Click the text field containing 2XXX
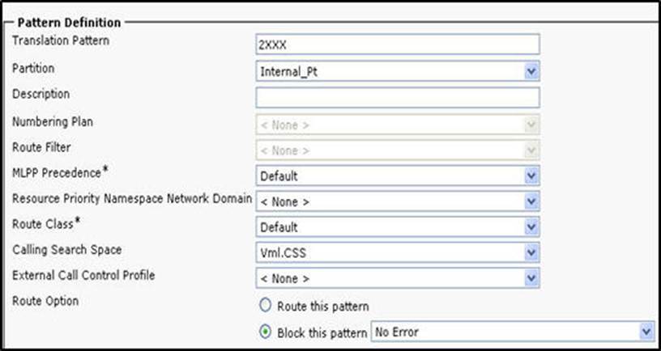 click(x=397, y=45)
